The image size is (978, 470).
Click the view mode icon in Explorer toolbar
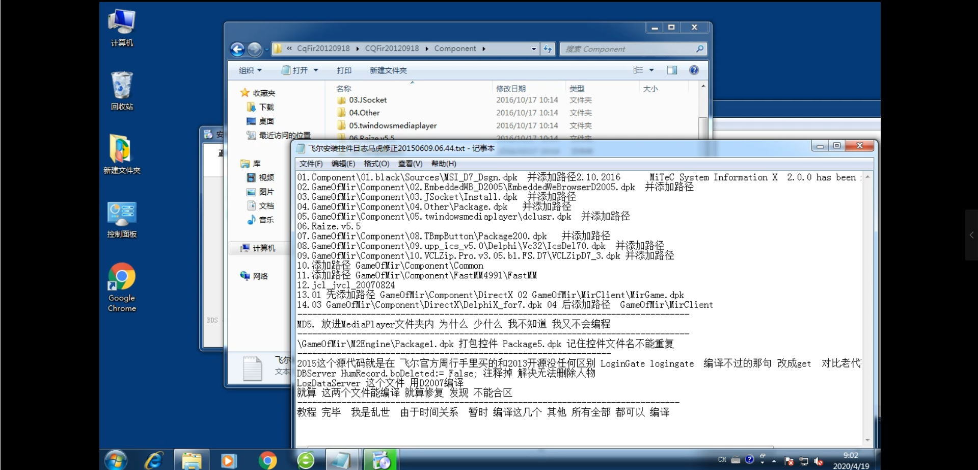point(638,70)
